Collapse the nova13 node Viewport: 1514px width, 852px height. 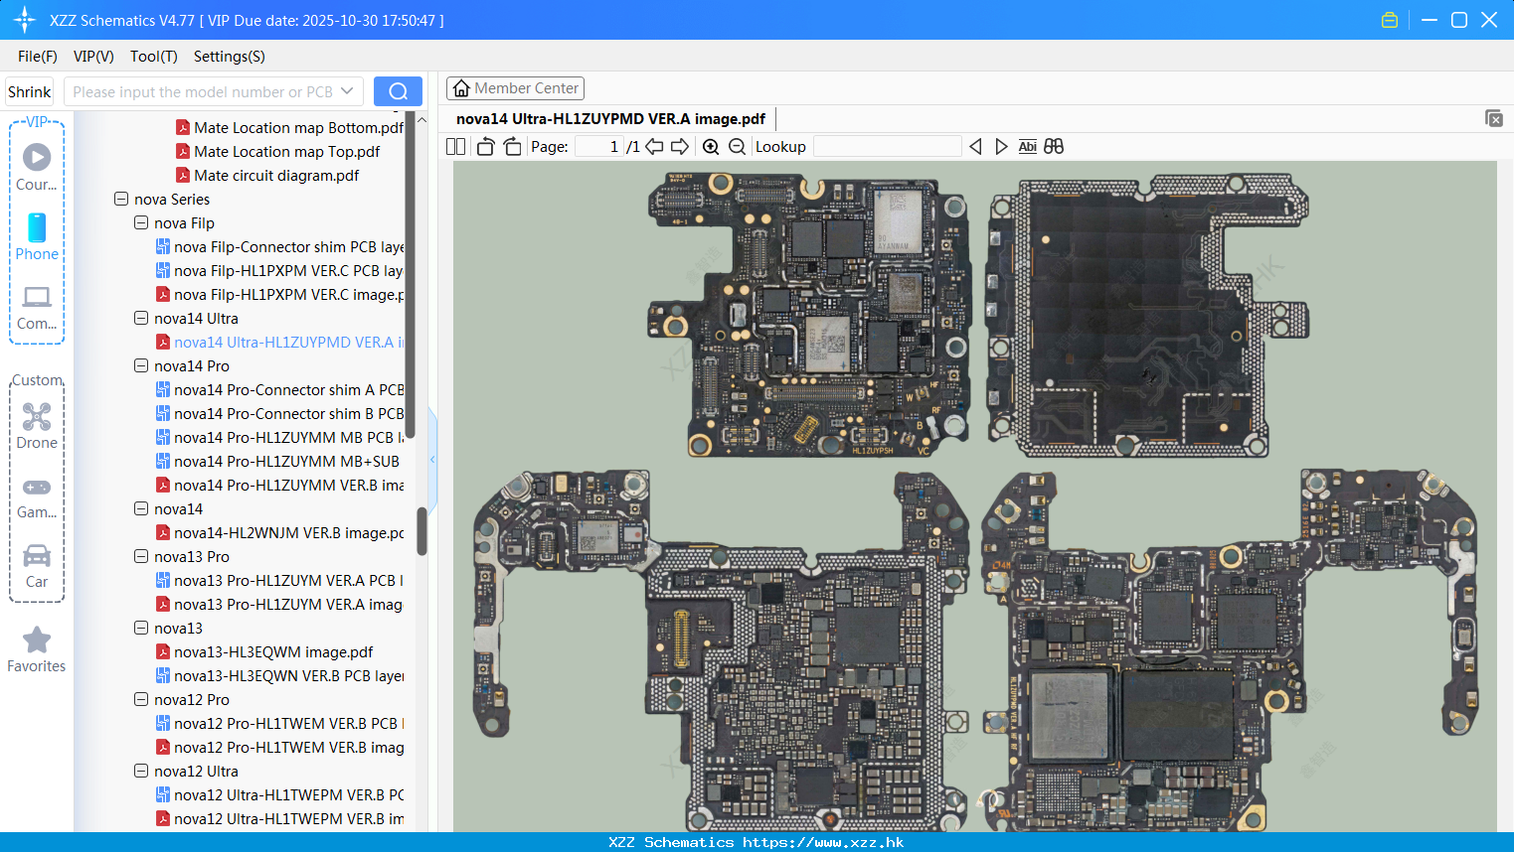(x=141, y=628)
